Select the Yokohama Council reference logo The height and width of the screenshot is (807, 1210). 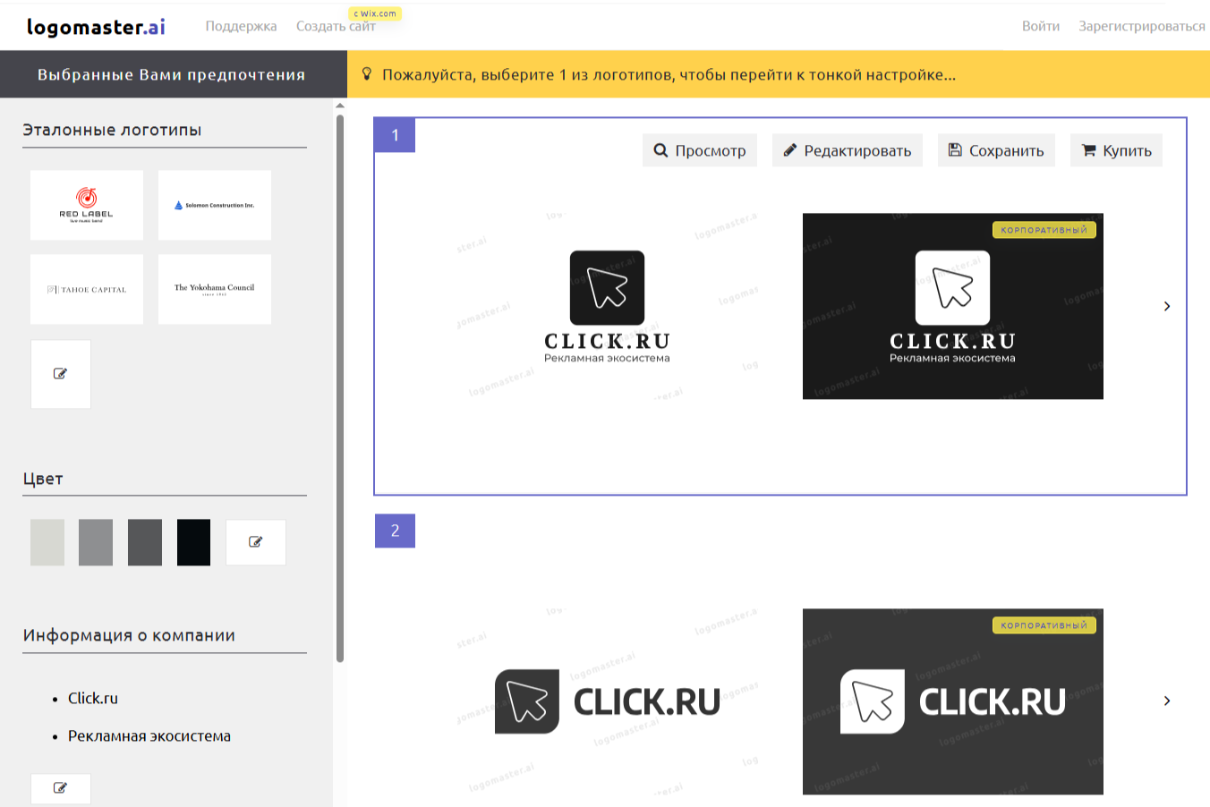215,289
